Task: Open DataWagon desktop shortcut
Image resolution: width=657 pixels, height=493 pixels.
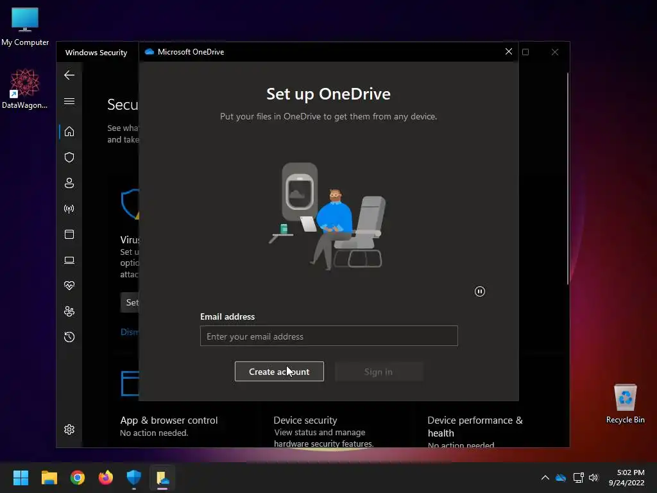Action: pyautogui.click(x=25, y=89)
